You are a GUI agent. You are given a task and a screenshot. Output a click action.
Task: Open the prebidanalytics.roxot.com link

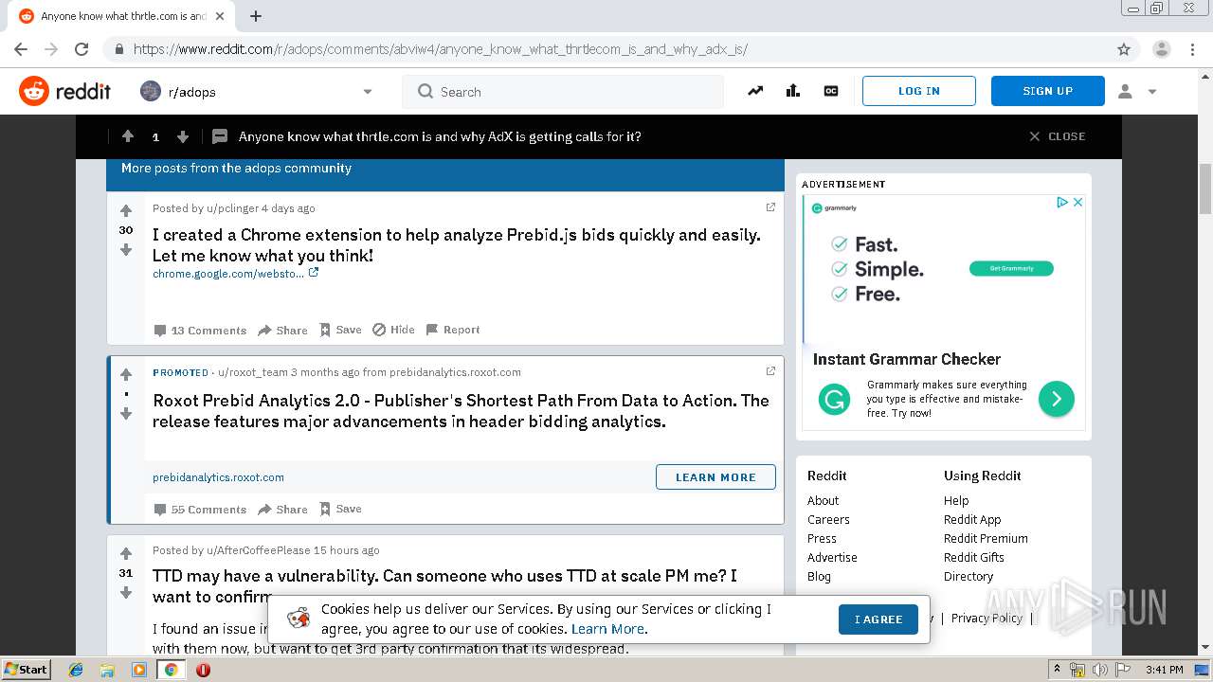218,477
